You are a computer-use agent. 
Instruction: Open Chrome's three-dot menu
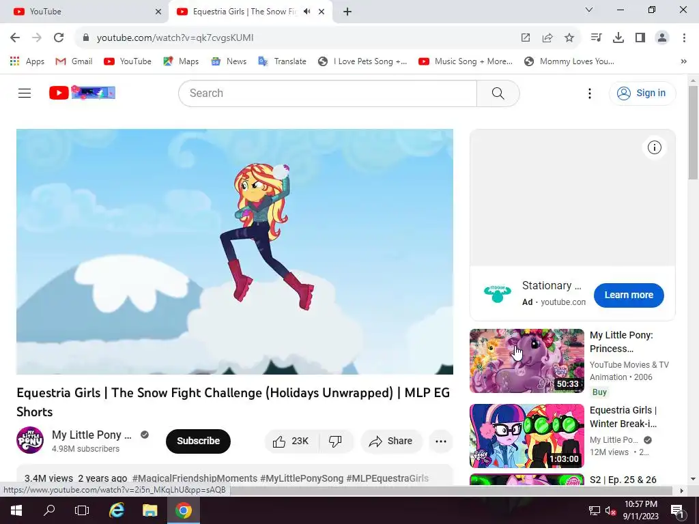click(x=684, y=38)
